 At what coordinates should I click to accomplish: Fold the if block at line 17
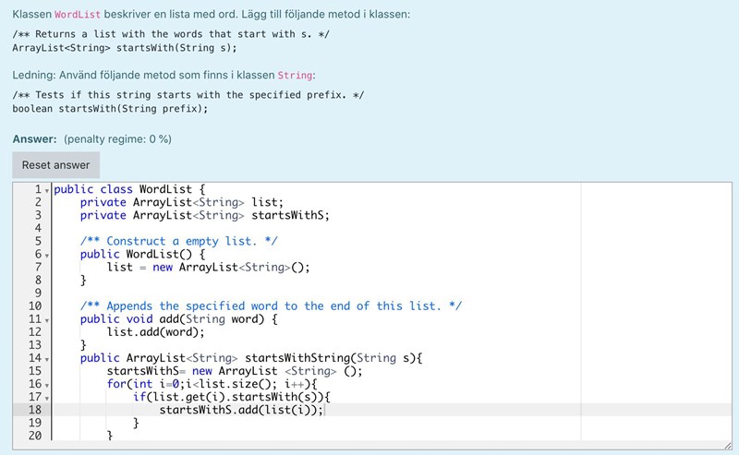47,397
